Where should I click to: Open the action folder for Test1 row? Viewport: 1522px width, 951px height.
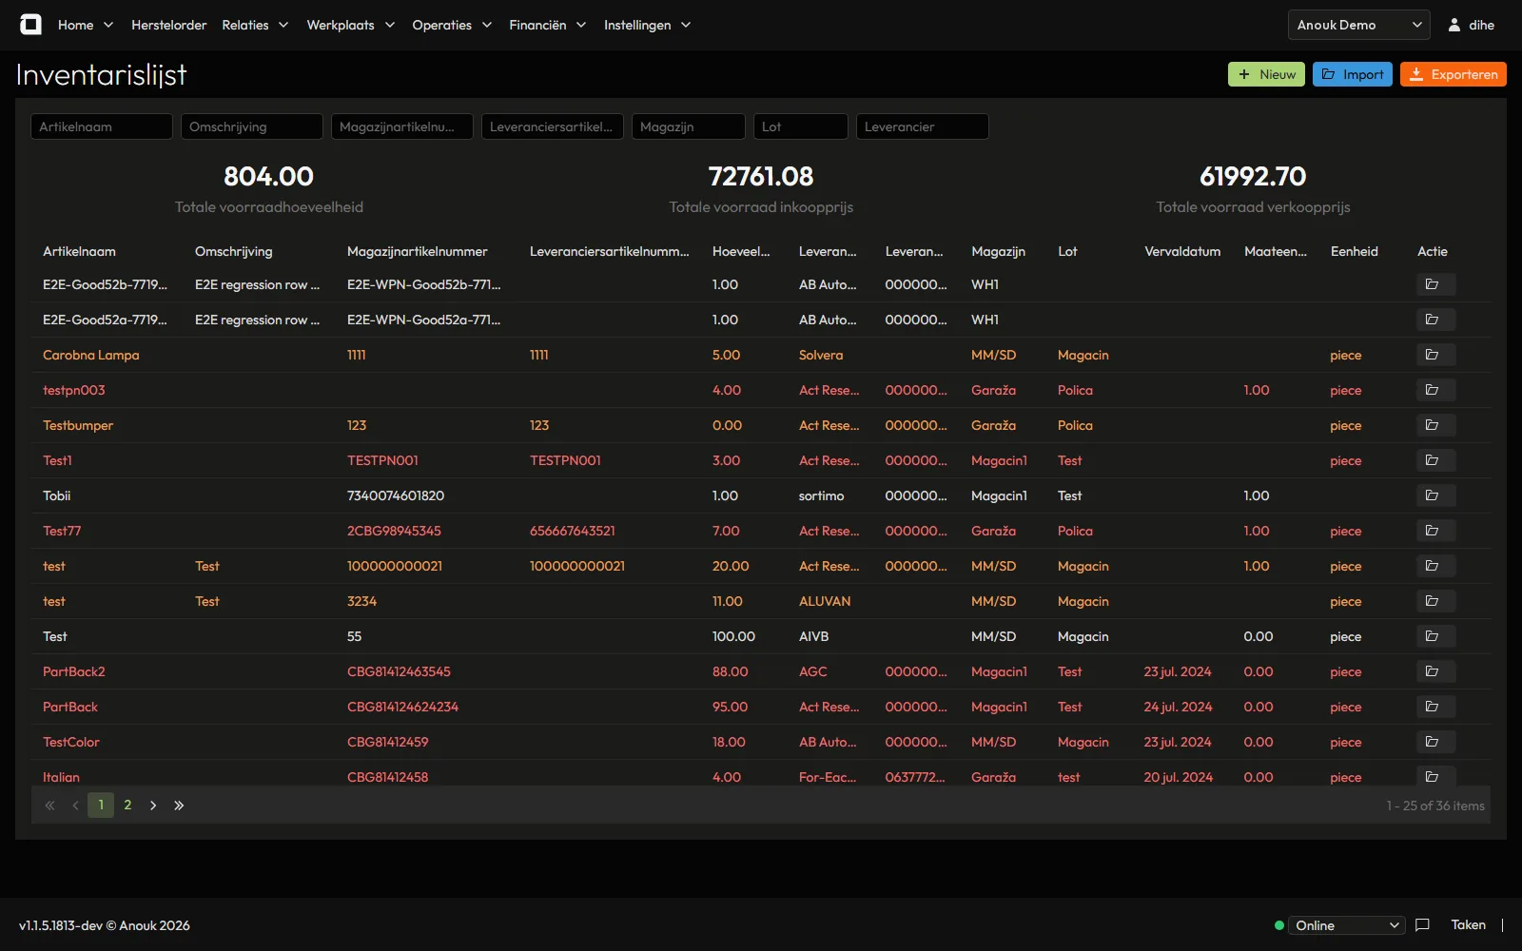[x=1435, y=460]
